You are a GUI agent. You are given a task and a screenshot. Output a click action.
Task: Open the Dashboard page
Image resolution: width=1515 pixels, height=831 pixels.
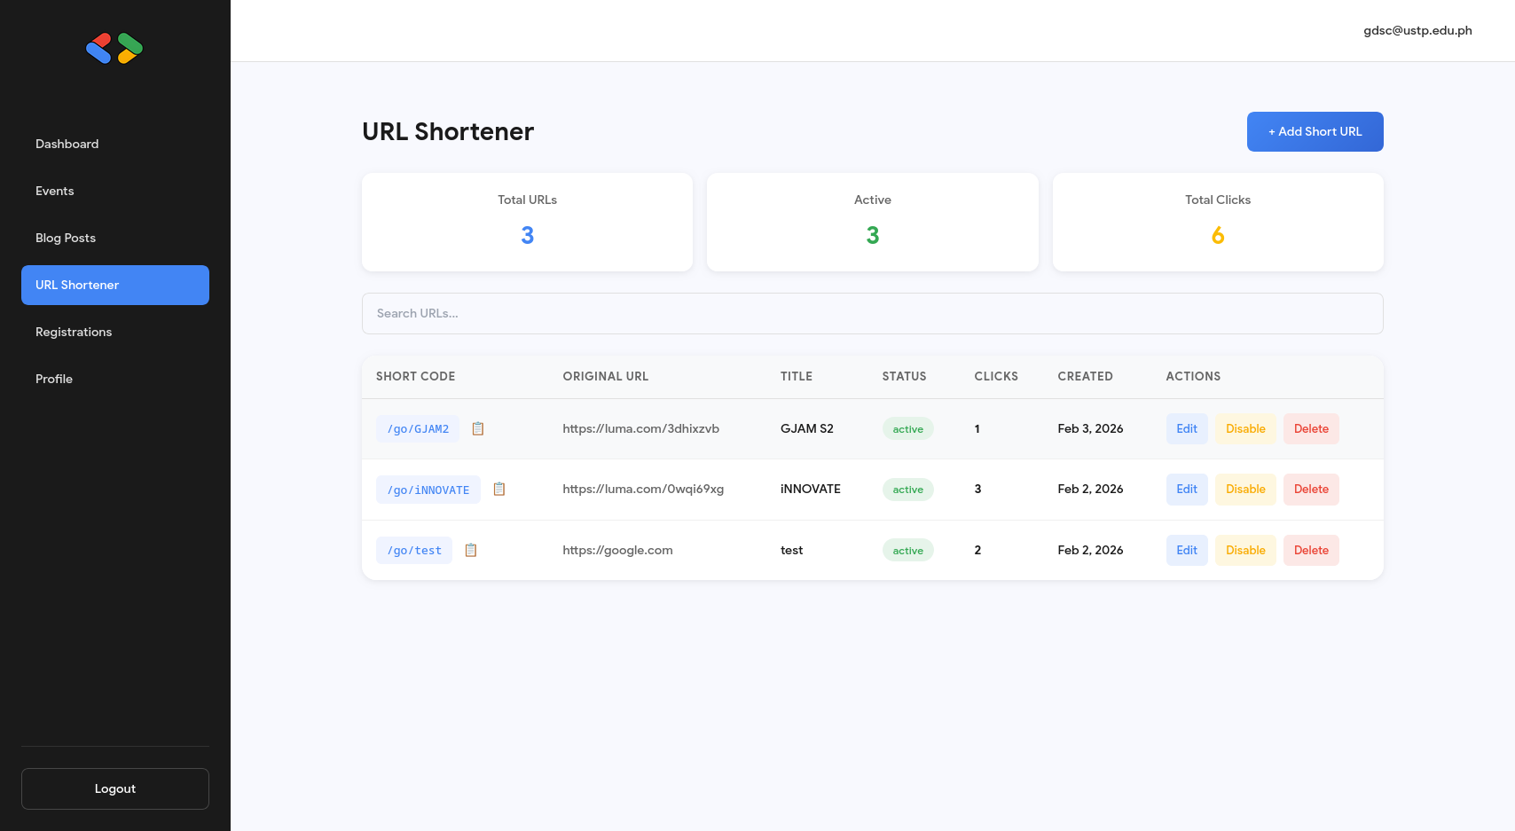tap(115, 144)
